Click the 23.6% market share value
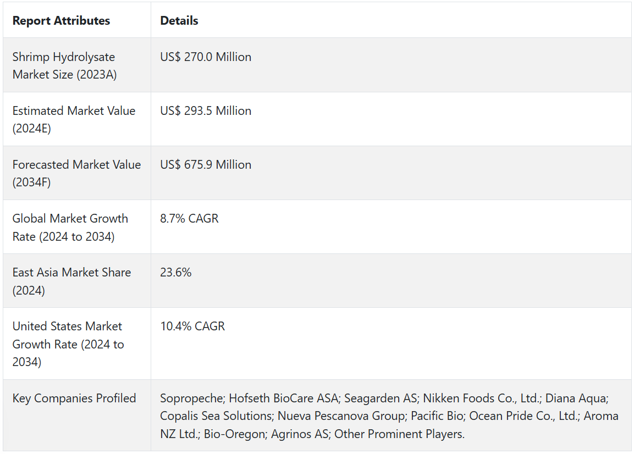The width and height of the screenshot is (634, 454). (176, 273)
